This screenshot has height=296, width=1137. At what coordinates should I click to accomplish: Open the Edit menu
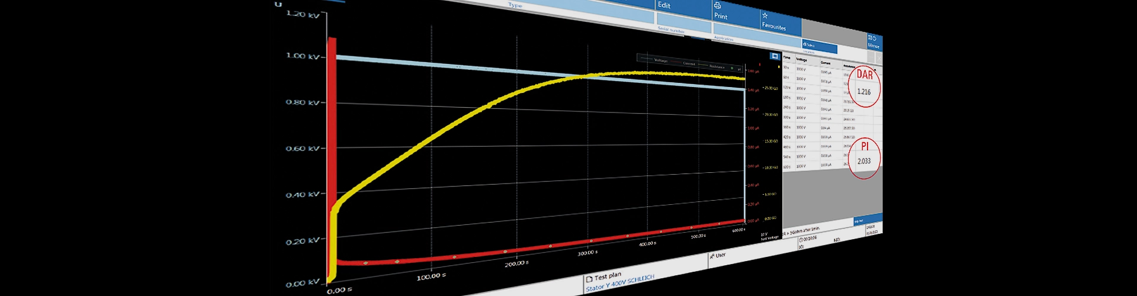(x=664, y=5)
